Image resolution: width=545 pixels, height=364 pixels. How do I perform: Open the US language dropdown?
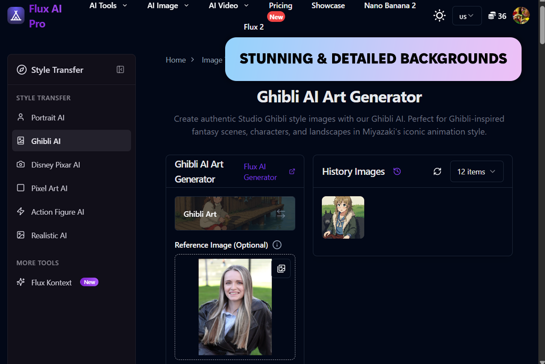click(467, 15)
